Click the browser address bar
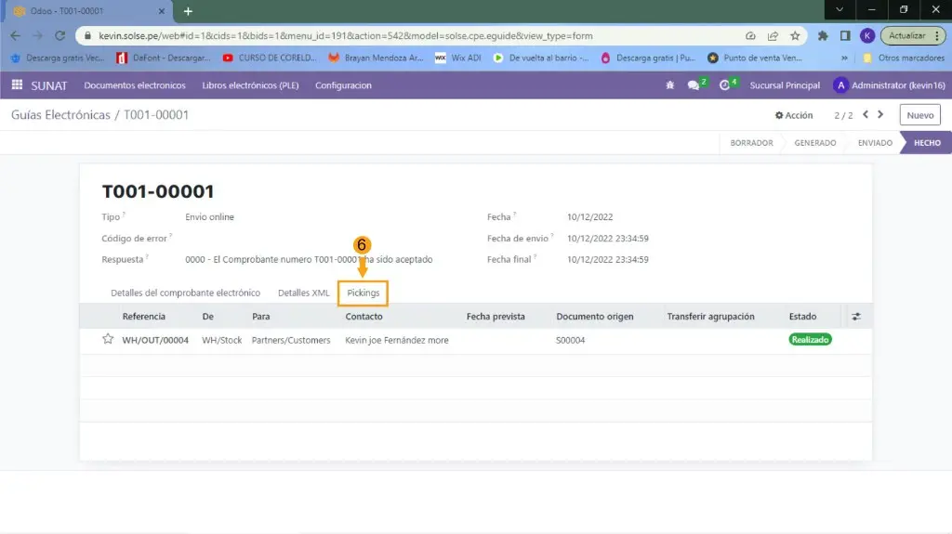The image size is (952, 534). 409,35
